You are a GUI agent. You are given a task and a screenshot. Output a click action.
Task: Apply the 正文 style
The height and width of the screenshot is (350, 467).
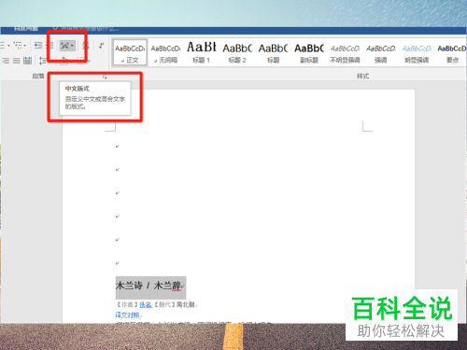130,52
